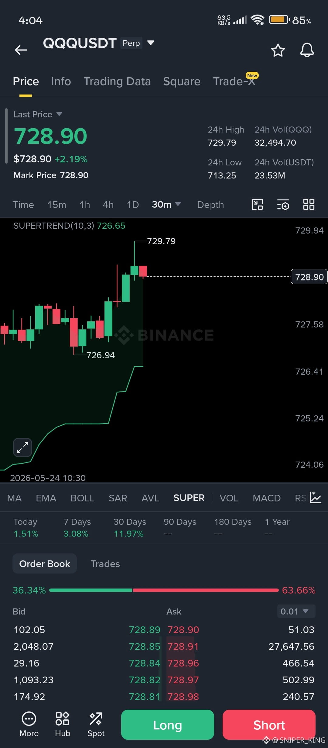
Task: Open the QQQUSDT pair selector dropdown
Action: 151,43
